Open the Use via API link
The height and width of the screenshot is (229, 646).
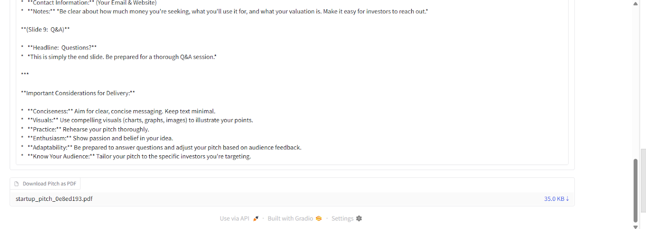[235, 219]
